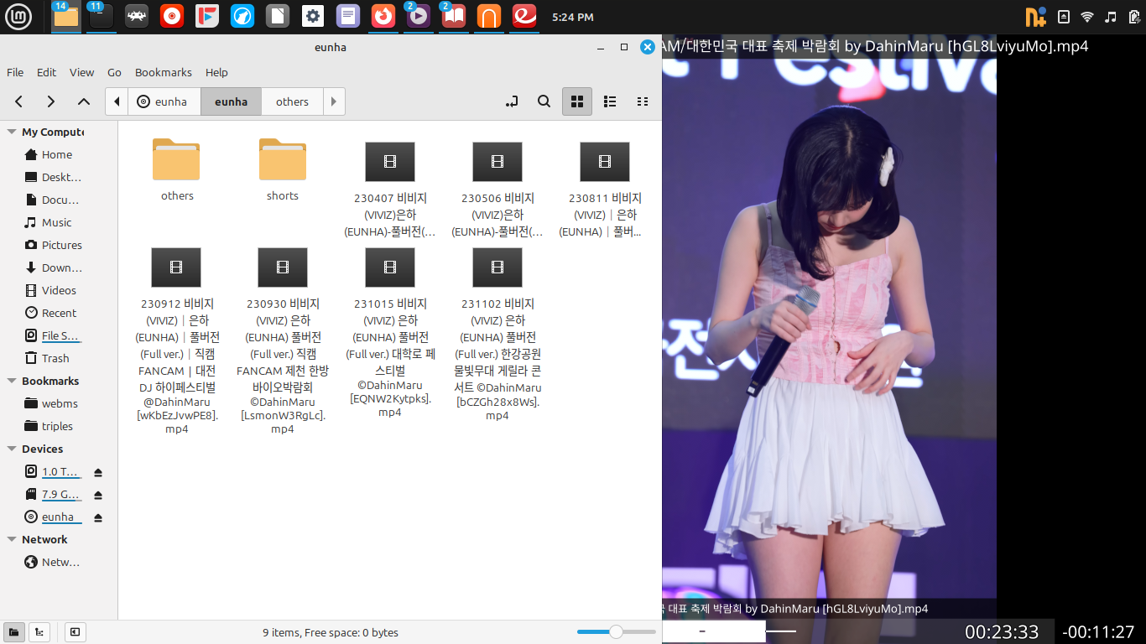Select the 'others' folder

(176, 170)
